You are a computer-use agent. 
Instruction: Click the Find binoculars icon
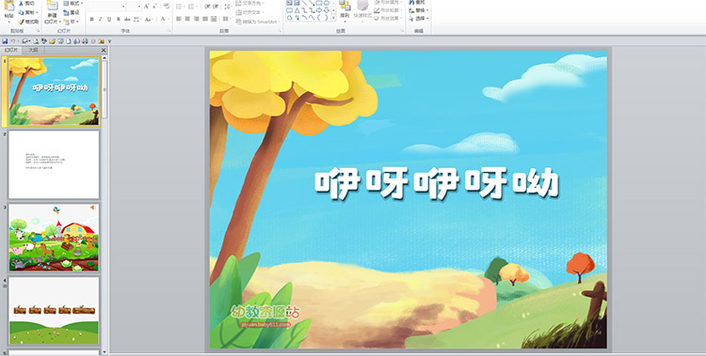click(411, 2)
